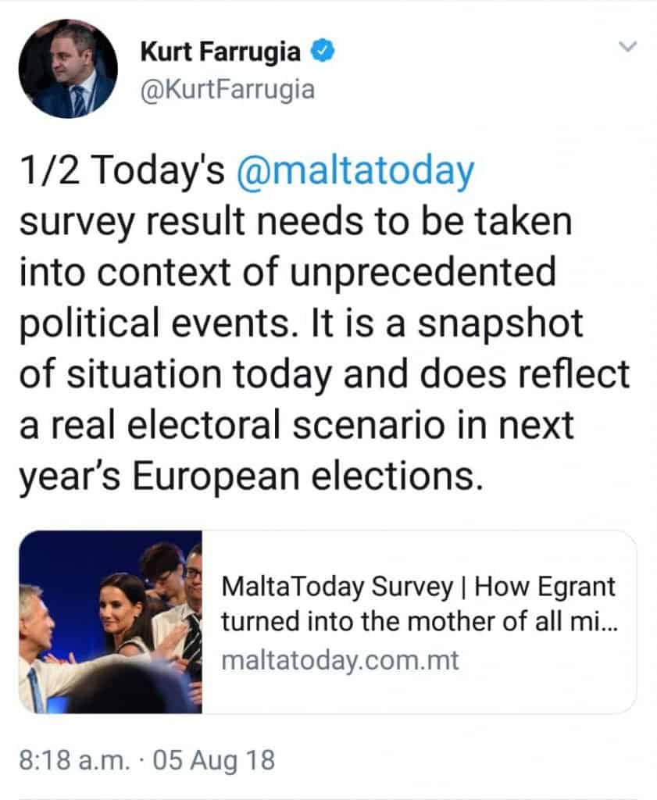Click the phrase 'political events' in the tweet
657x800 pixels.
(164, 323)
